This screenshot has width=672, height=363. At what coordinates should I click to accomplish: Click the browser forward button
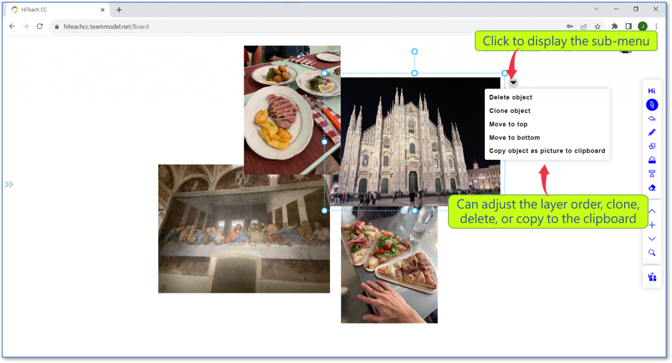pos(26,26)
